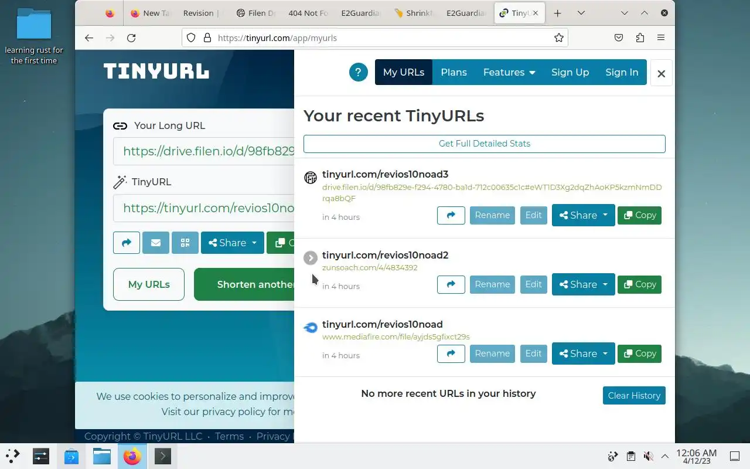Open the tinyurl.com/revios10noad3 visit arrow button
Image resolution: width=750 pixels, height=469 pixels.
(451, 215)
